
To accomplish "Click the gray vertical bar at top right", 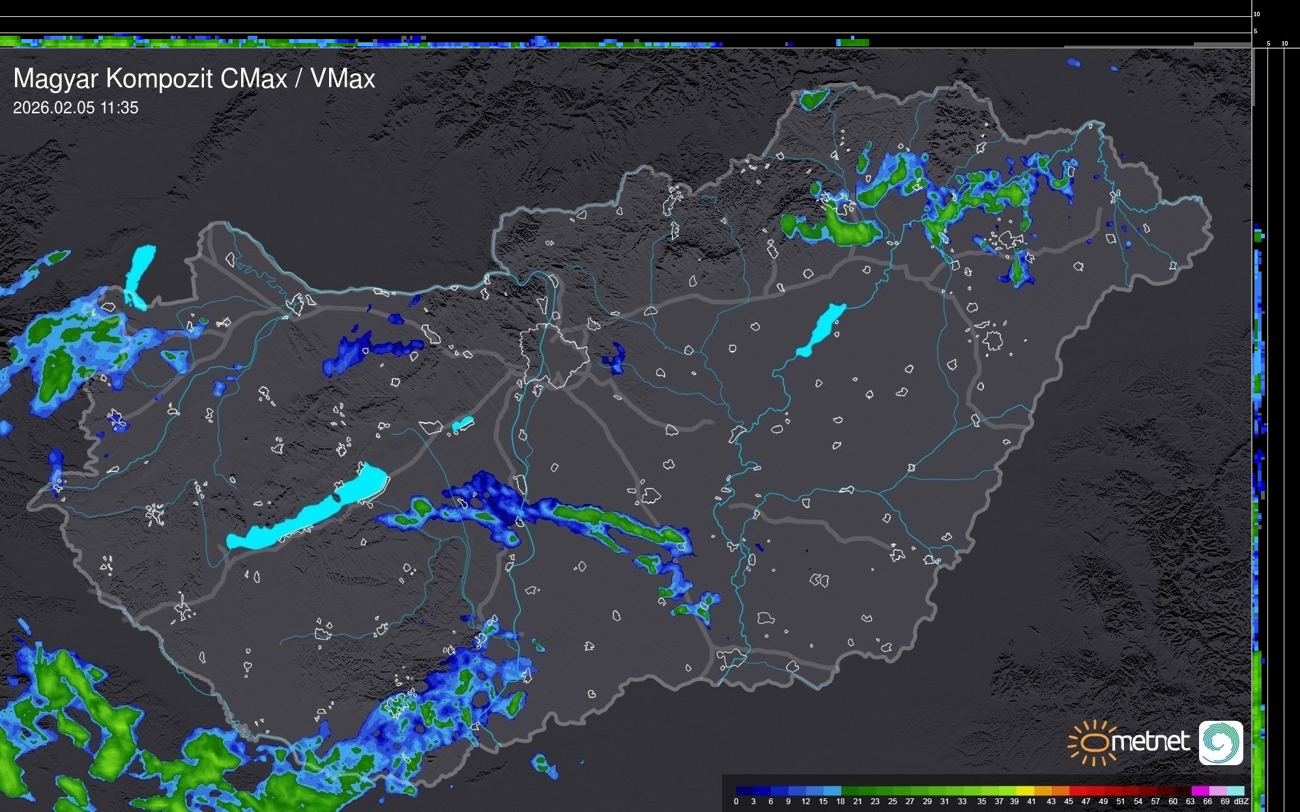I will [x=1253, y=78].
